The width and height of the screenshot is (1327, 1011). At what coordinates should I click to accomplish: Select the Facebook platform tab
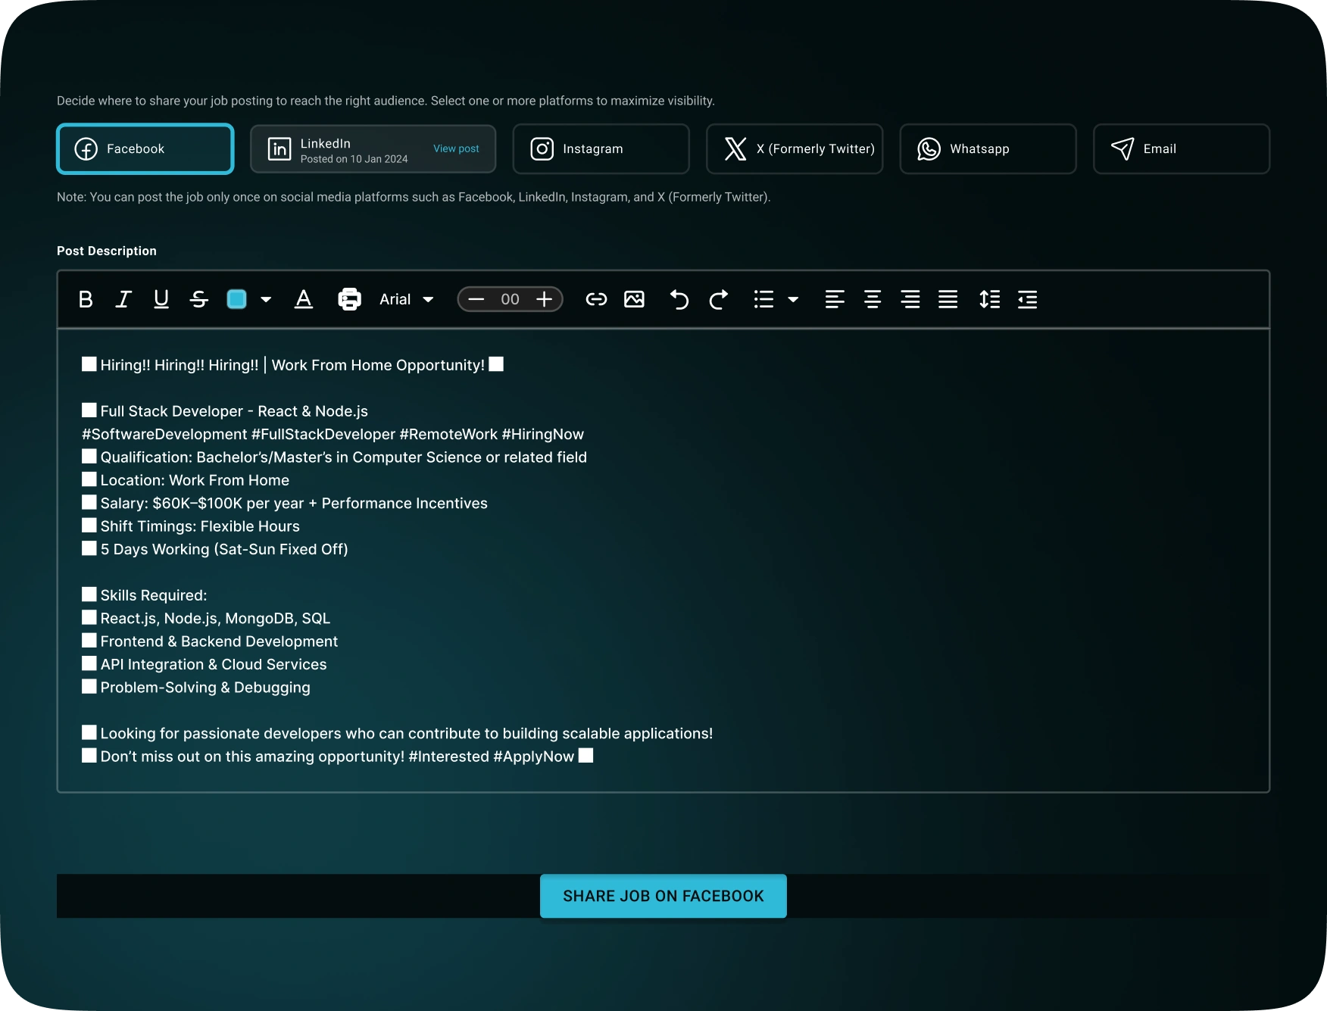pyautogui.click(x=145, y=148)
